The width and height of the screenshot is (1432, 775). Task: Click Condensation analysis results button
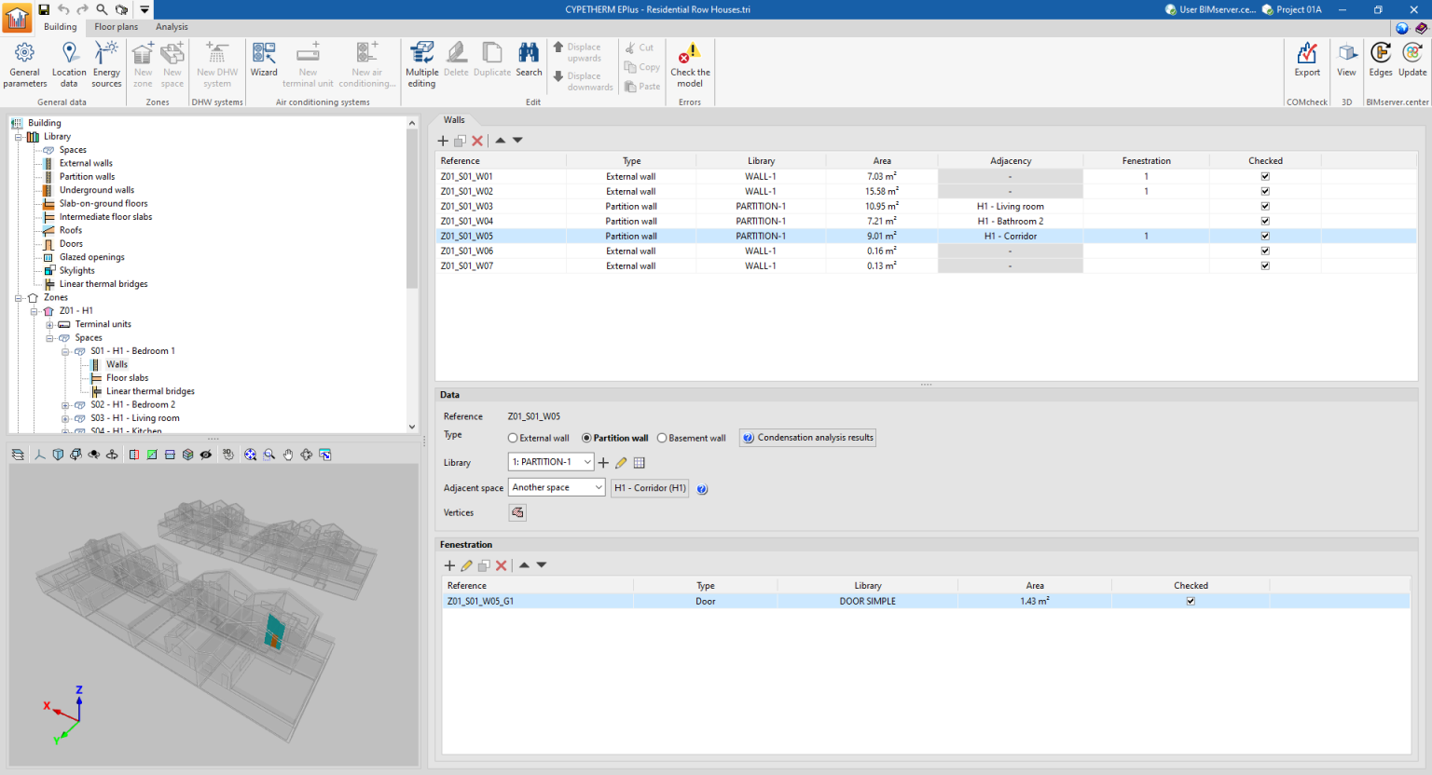pos(808,438)
